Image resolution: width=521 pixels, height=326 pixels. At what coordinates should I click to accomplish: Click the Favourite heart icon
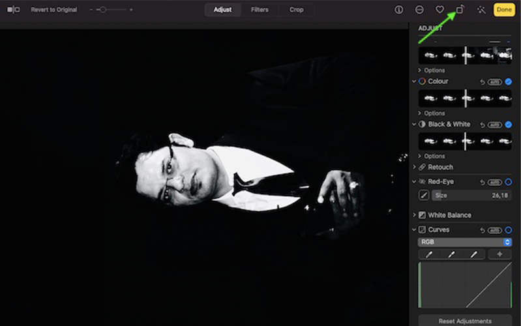[439, 10]
